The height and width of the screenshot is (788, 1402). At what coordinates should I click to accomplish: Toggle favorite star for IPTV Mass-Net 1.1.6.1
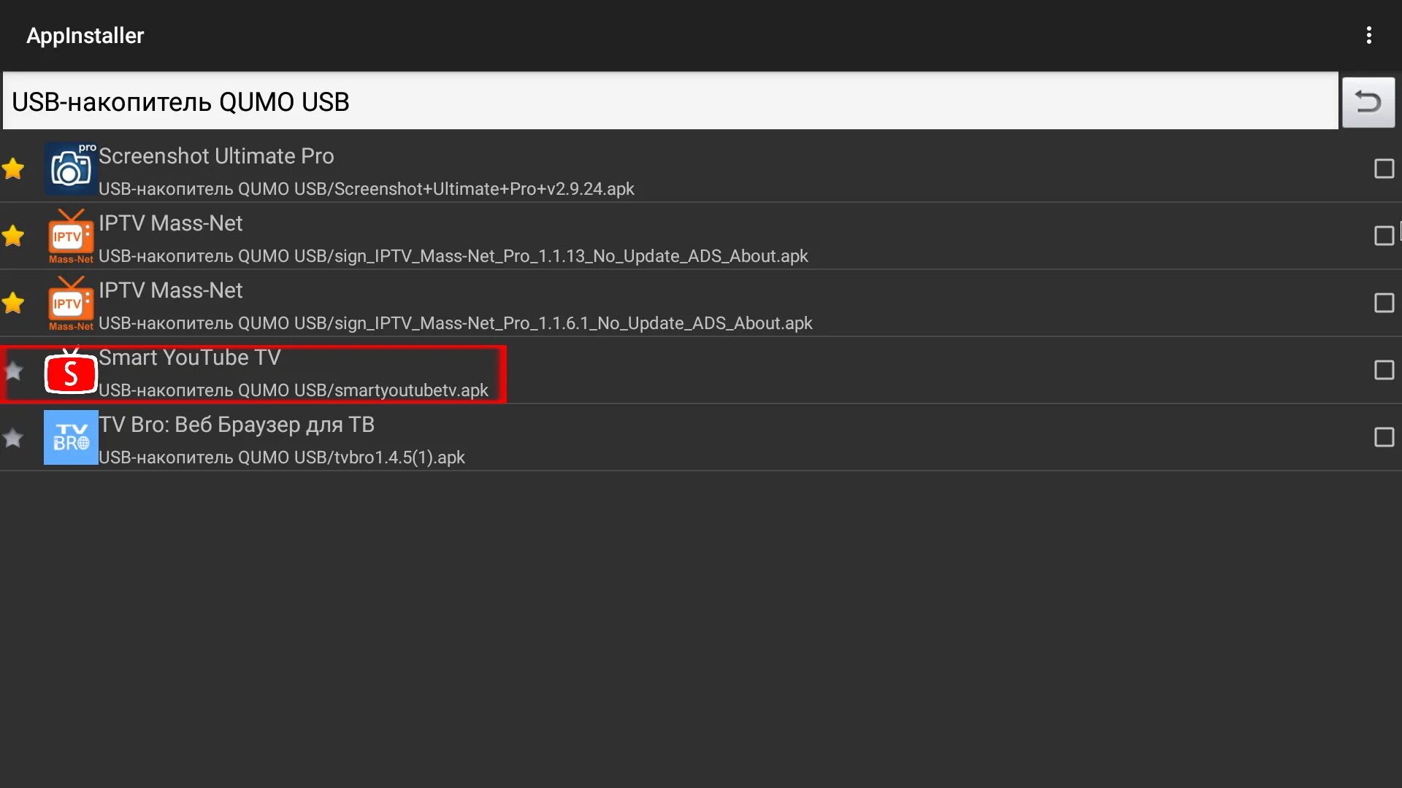click(x=13, y=303)
